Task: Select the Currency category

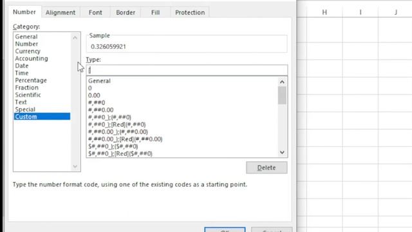Action: coord(28,52)
